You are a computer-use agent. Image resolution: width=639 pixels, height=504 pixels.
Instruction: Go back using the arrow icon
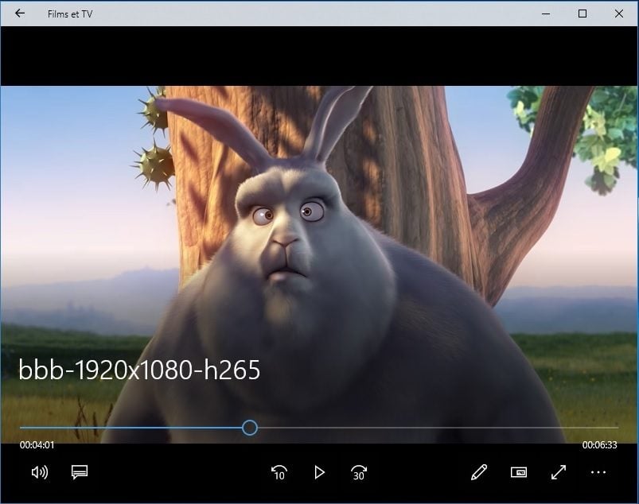pyautogui.click(x=20, y=14)
